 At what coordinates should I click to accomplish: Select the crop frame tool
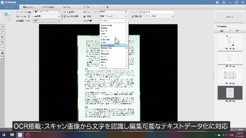(2, 58)
